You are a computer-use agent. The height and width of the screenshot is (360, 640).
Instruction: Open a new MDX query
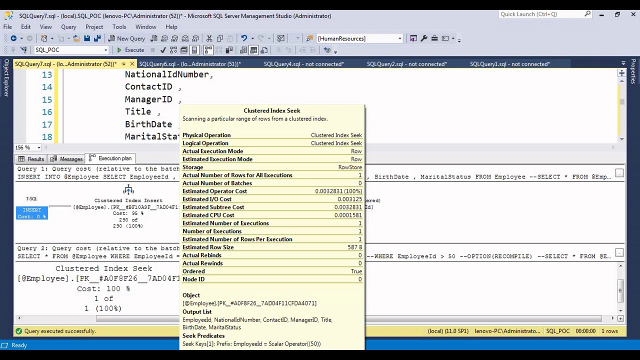coord(164,38)
